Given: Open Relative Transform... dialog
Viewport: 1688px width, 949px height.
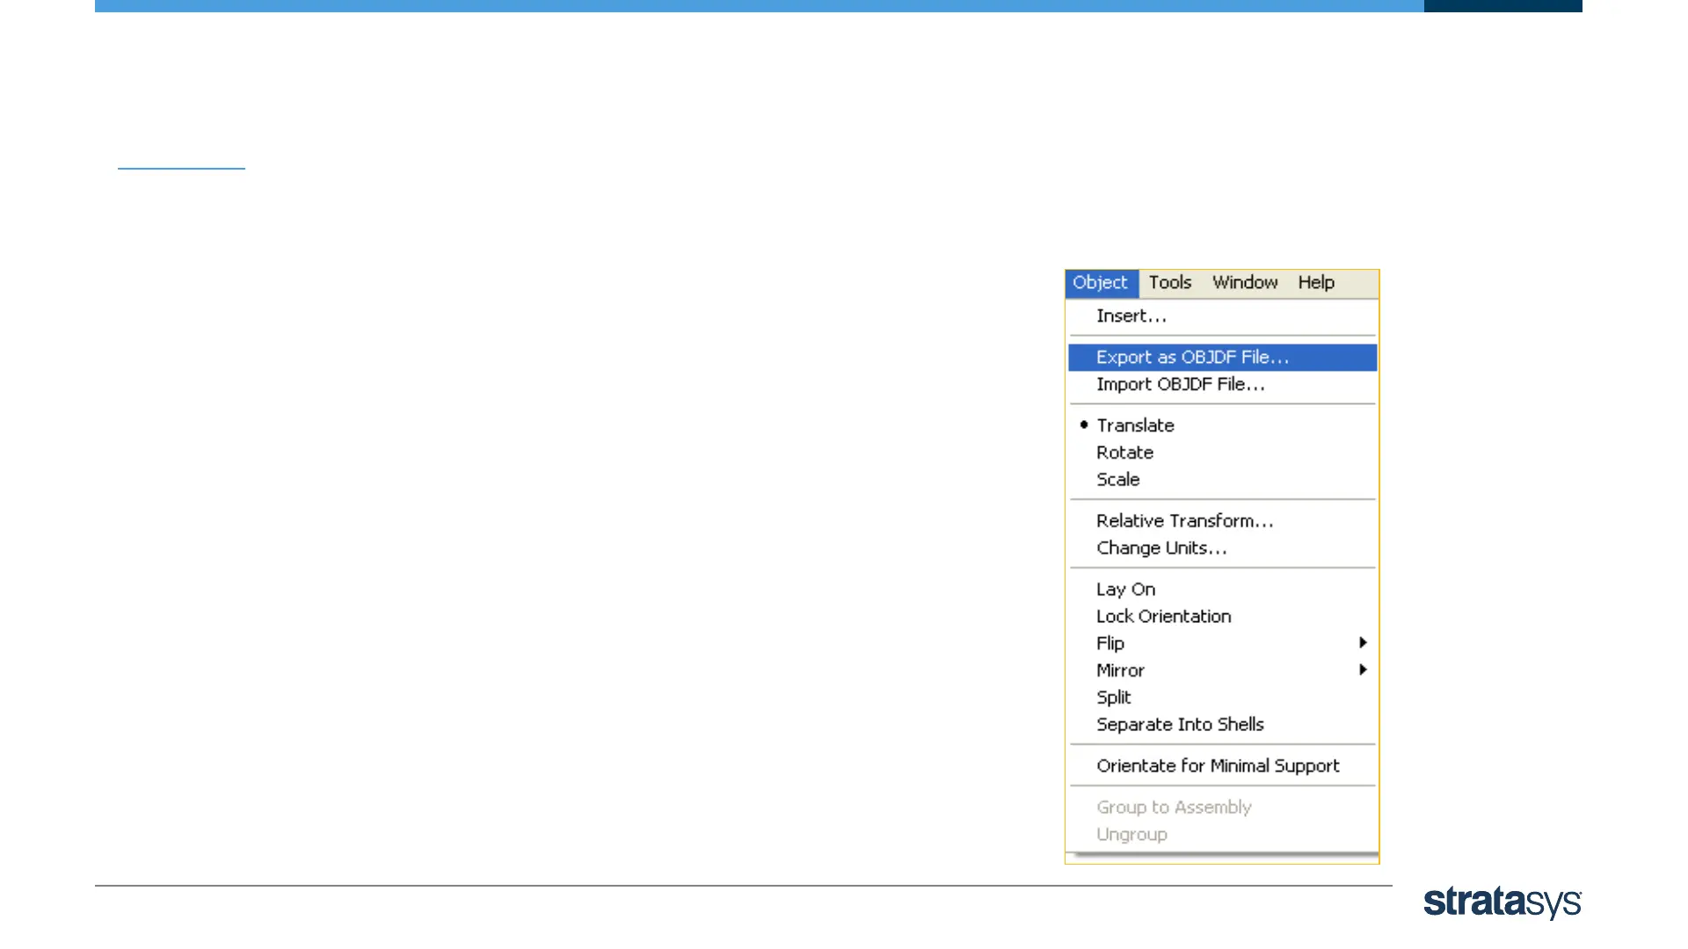Looking at the screenshot, I should (1184, 521).
